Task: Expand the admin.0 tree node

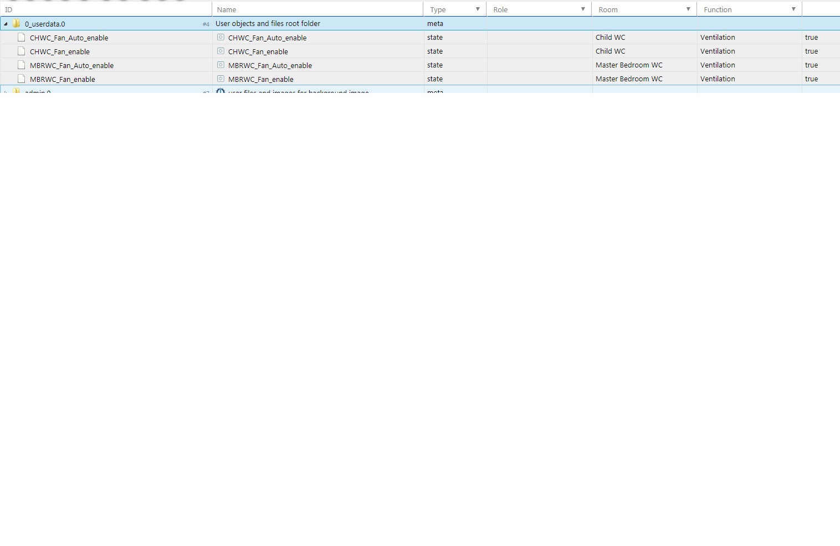Action: (5, 91)
